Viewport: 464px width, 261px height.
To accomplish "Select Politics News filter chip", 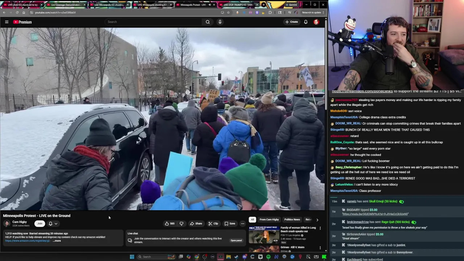I will 292,219.
